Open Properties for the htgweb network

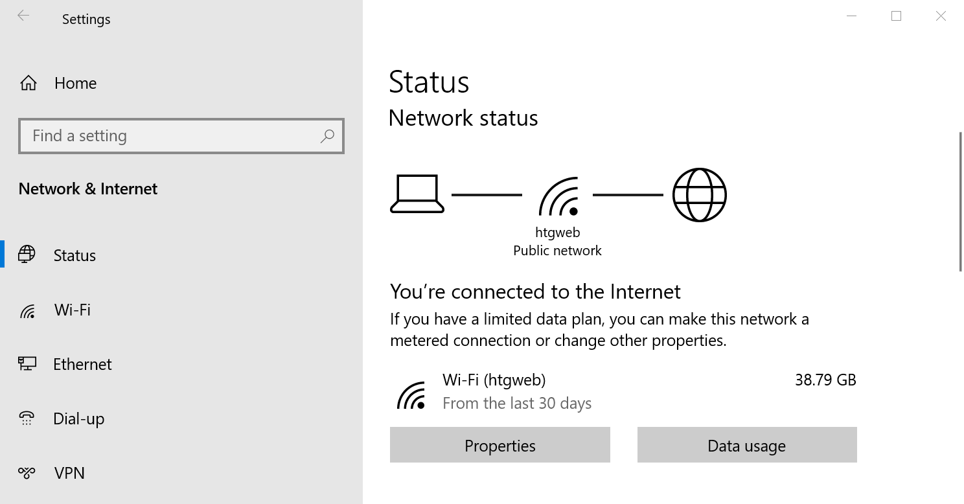point(499,445)
